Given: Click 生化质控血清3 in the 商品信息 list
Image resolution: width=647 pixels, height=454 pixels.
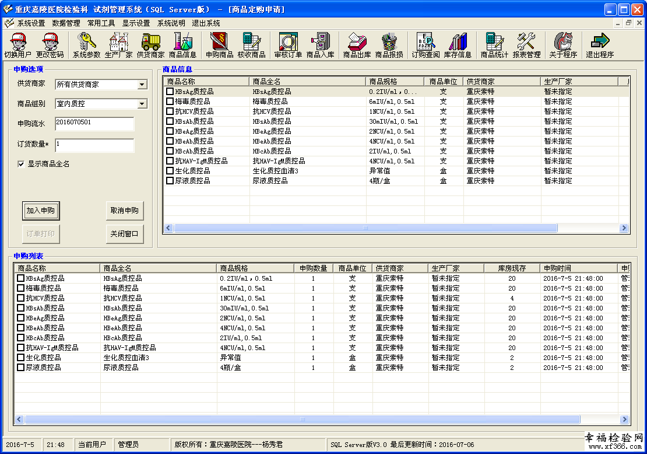Looking at the screenshot, I should click(x=275, y=170).
